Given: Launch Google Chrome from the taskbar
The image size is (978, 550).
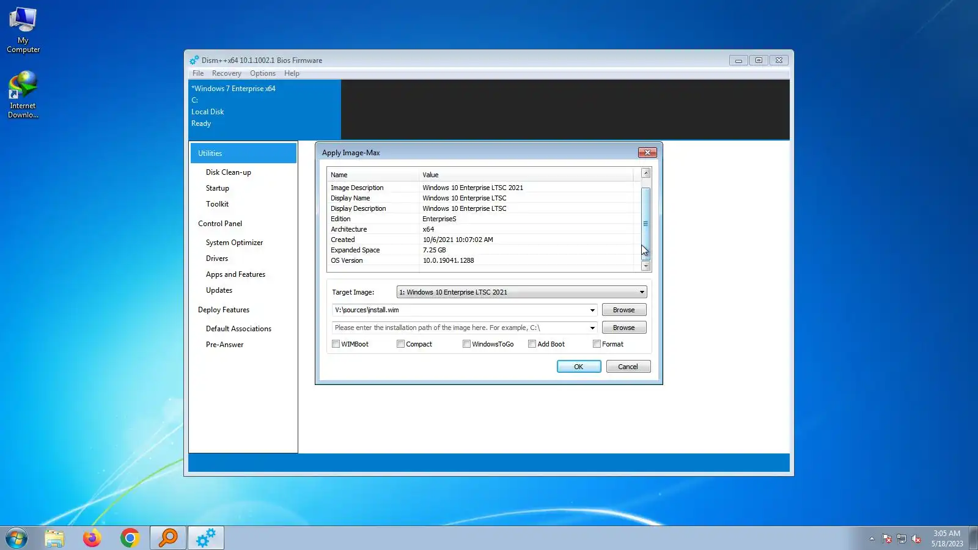Looking at the screenshot, I should [x=130, y=538].
